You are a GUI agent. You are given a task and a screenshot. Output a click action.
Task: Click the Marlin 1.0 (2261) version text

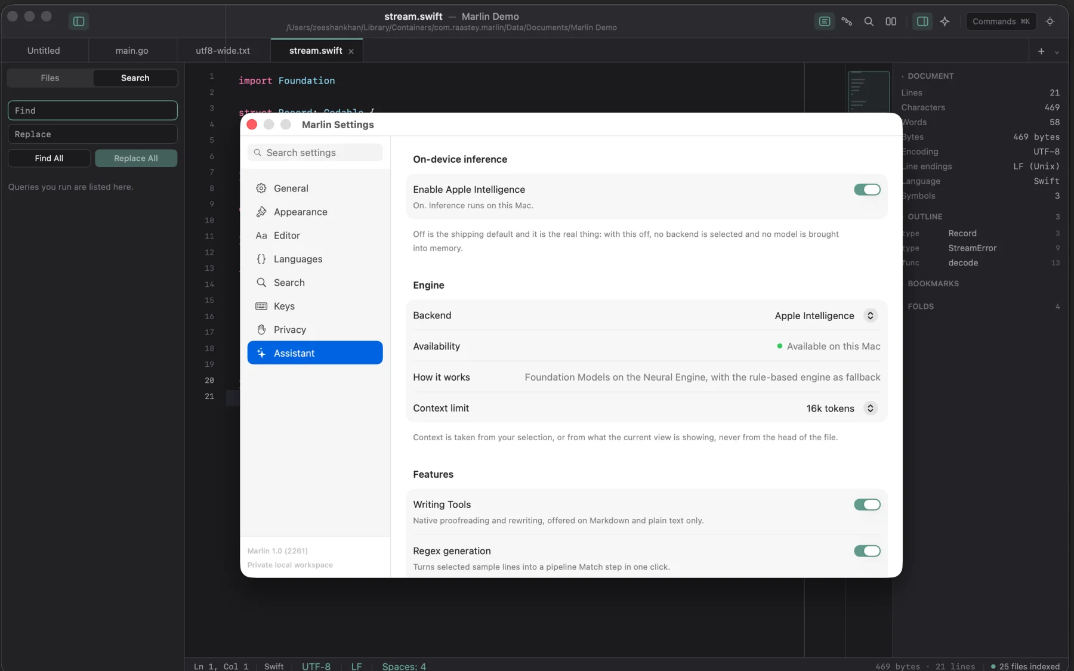[277, 551]
